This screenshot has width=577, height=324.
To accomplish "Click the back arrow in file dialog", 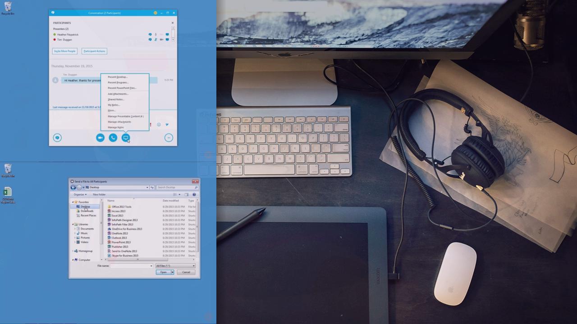I will pyautogui.click(x=73, y=187).
